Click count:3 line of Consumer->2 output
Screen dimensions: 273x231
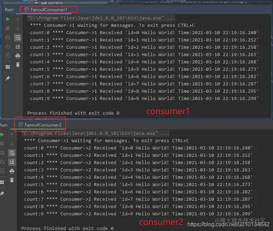138,170
